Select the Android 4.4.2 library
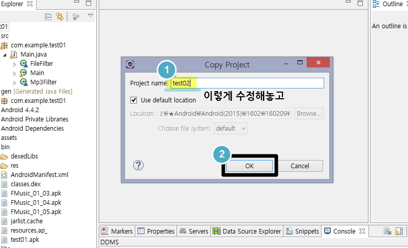The image size is (408, 248). 20,110
